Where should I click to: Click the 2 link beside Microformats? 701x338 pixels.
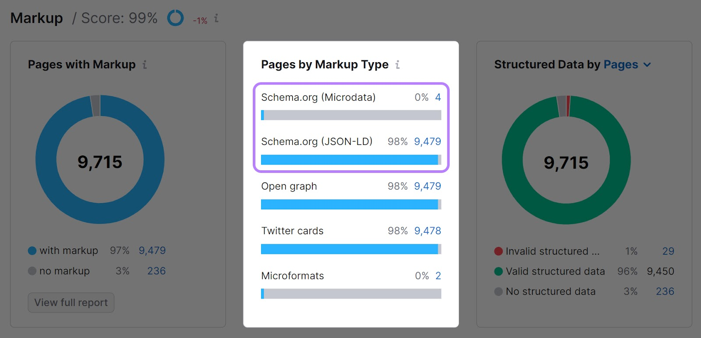439,275
